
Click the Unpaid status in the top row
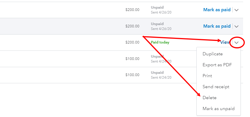[157, 7]
